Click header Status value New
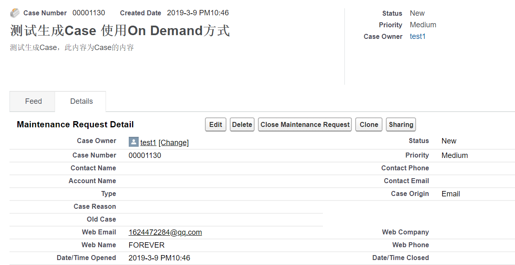This screenshot has height=265, width=515. 417,13
